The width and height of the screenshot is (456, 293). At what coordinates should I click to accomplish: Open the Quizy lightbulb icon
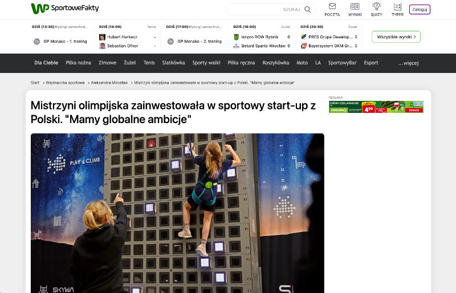(x=376, y=6)
